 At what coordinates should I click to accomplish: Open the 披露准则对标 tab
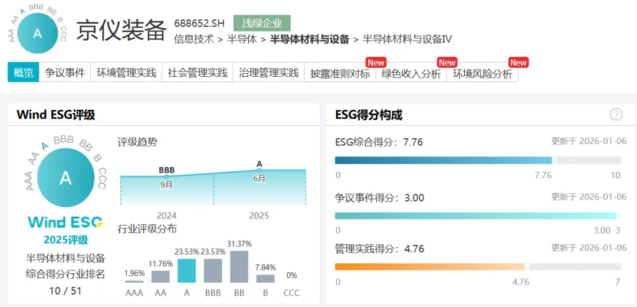[x=340, y=73]
